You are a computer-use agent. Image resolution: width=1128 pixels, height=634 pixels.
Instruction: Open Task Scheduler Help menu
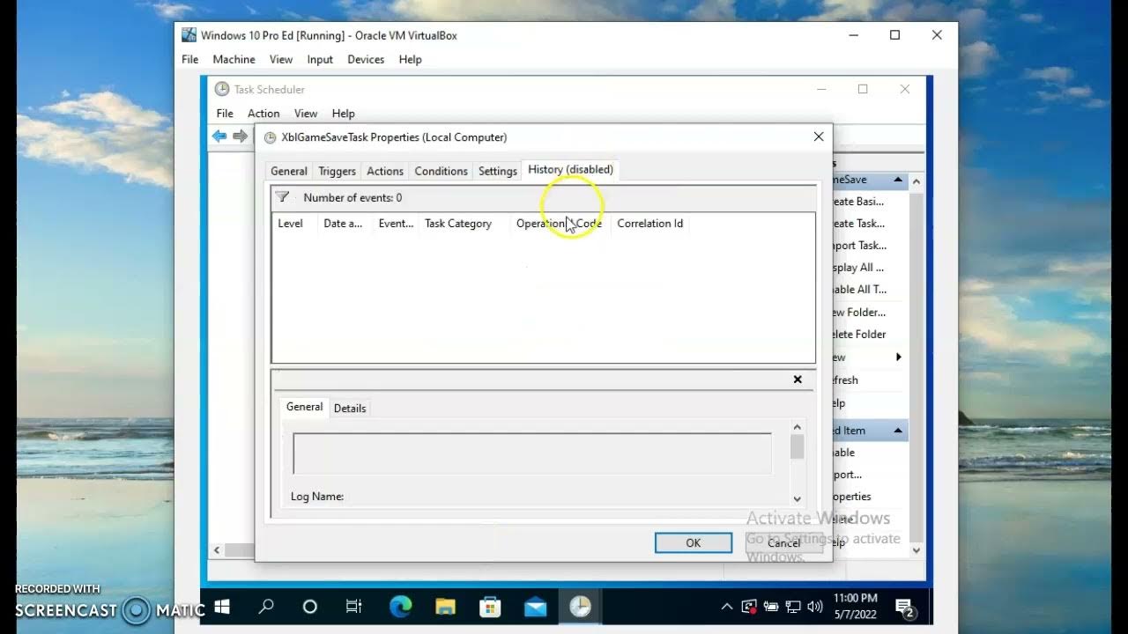(343, 113)
